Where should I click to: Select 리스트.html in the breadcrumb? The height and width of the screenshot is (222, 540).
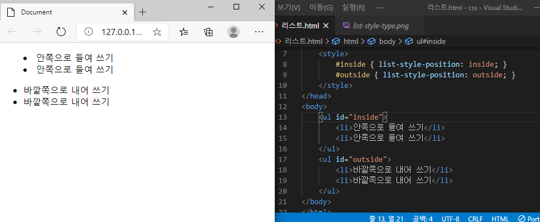point(304,41)
